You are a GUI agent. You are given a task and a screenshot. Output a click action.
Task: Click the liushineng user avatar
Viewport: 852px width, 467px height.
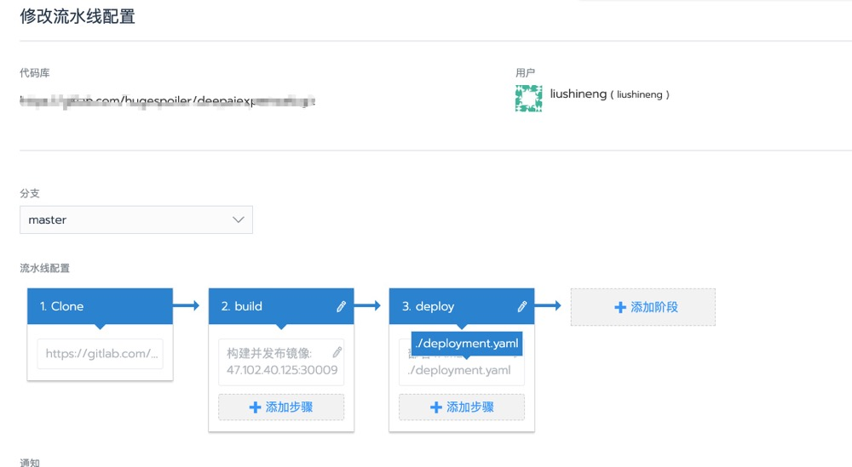[529, 98]
